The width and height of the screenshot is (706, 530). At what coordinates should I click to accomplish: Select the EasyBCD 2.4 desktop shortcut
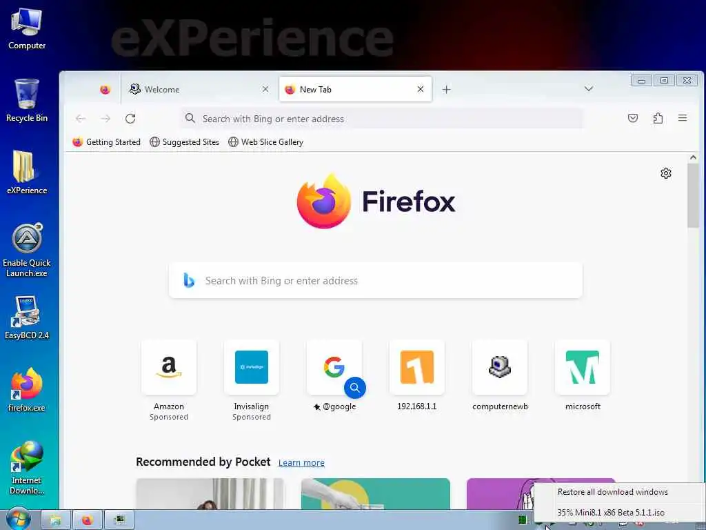27,317
